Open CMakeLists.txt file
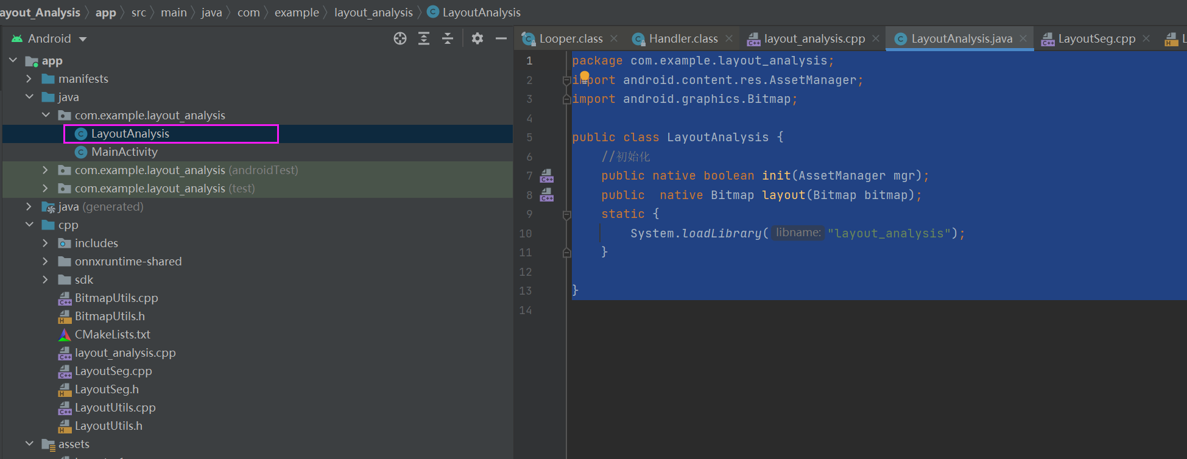This screenshot has width=1187, height=459. [x=113, y=334]
